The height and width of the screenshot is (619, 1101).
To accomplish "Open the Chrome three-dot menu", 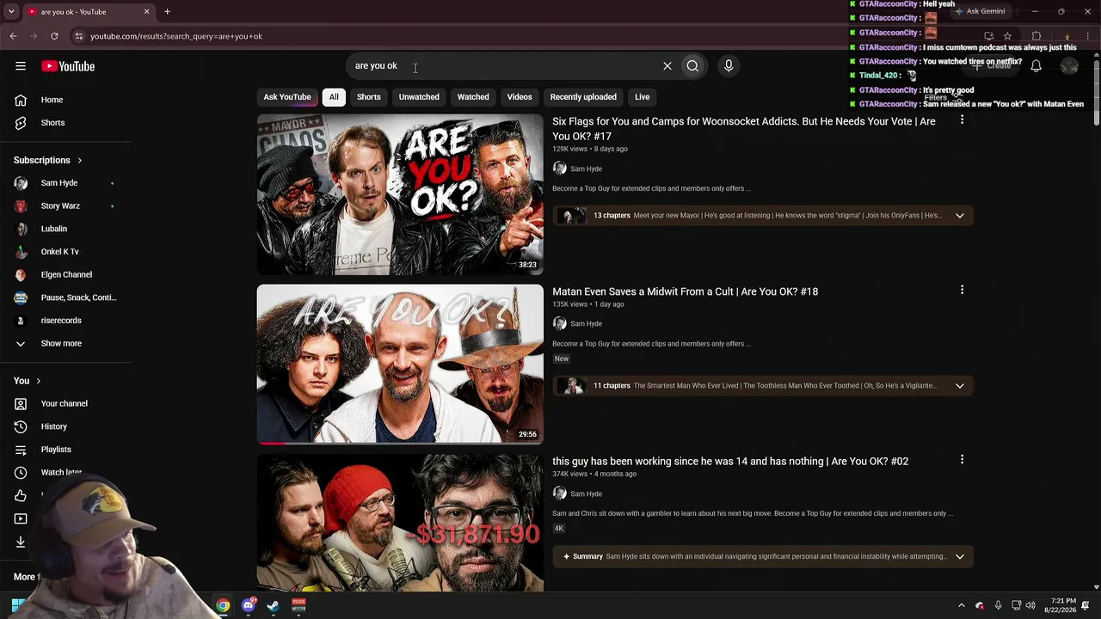I will click(1088, 36).
